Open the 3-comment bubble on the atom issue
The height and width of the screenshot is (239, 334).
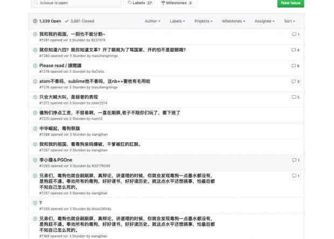click(x=295, y=81)
